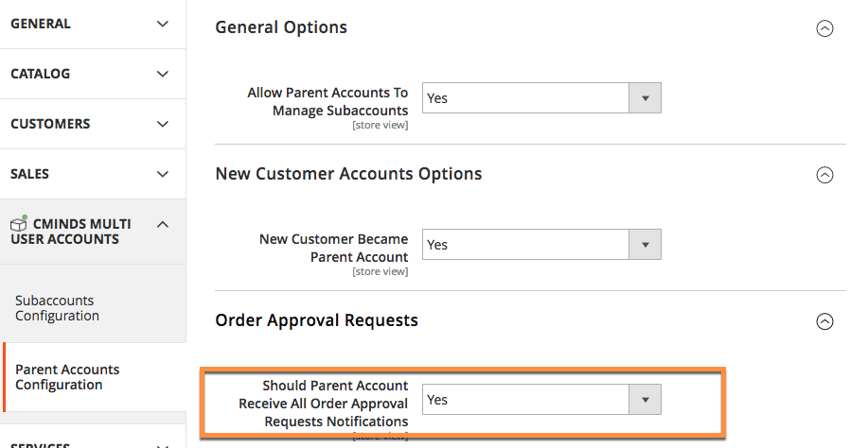Collapse the CMinds Multi User Accounts chevron
The height and width of the screenshot is (448, 850).
[163, 224]
